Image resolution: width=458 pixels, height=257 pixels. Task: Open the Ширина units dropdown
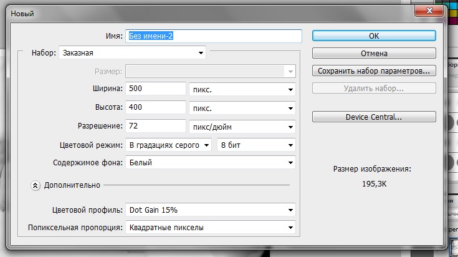tap(242, 90)
